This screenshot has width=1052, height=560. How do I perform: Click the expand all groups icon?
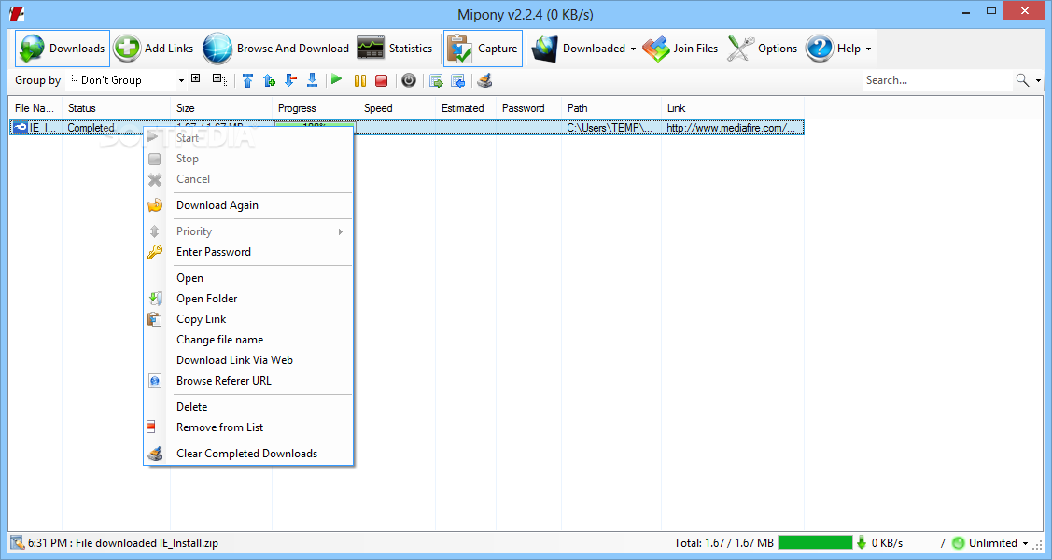click(196, 78)
